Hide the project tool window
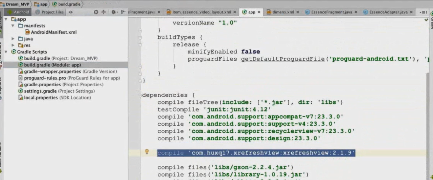 pyautogui.click(x=123, y=12)
